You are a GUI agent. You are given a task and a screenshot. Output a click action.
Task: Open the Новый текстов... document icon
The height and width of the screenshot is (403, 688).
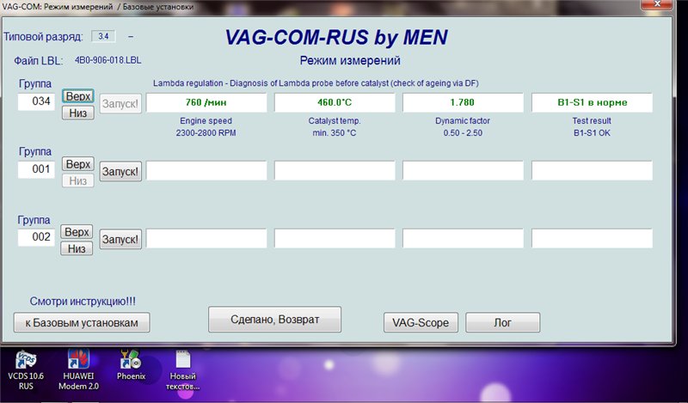click(182, 370)
